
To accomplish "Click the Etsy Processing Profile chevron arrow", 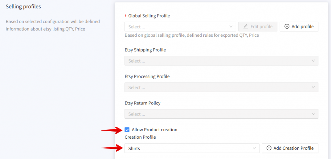I will click(x=313, y=87).
